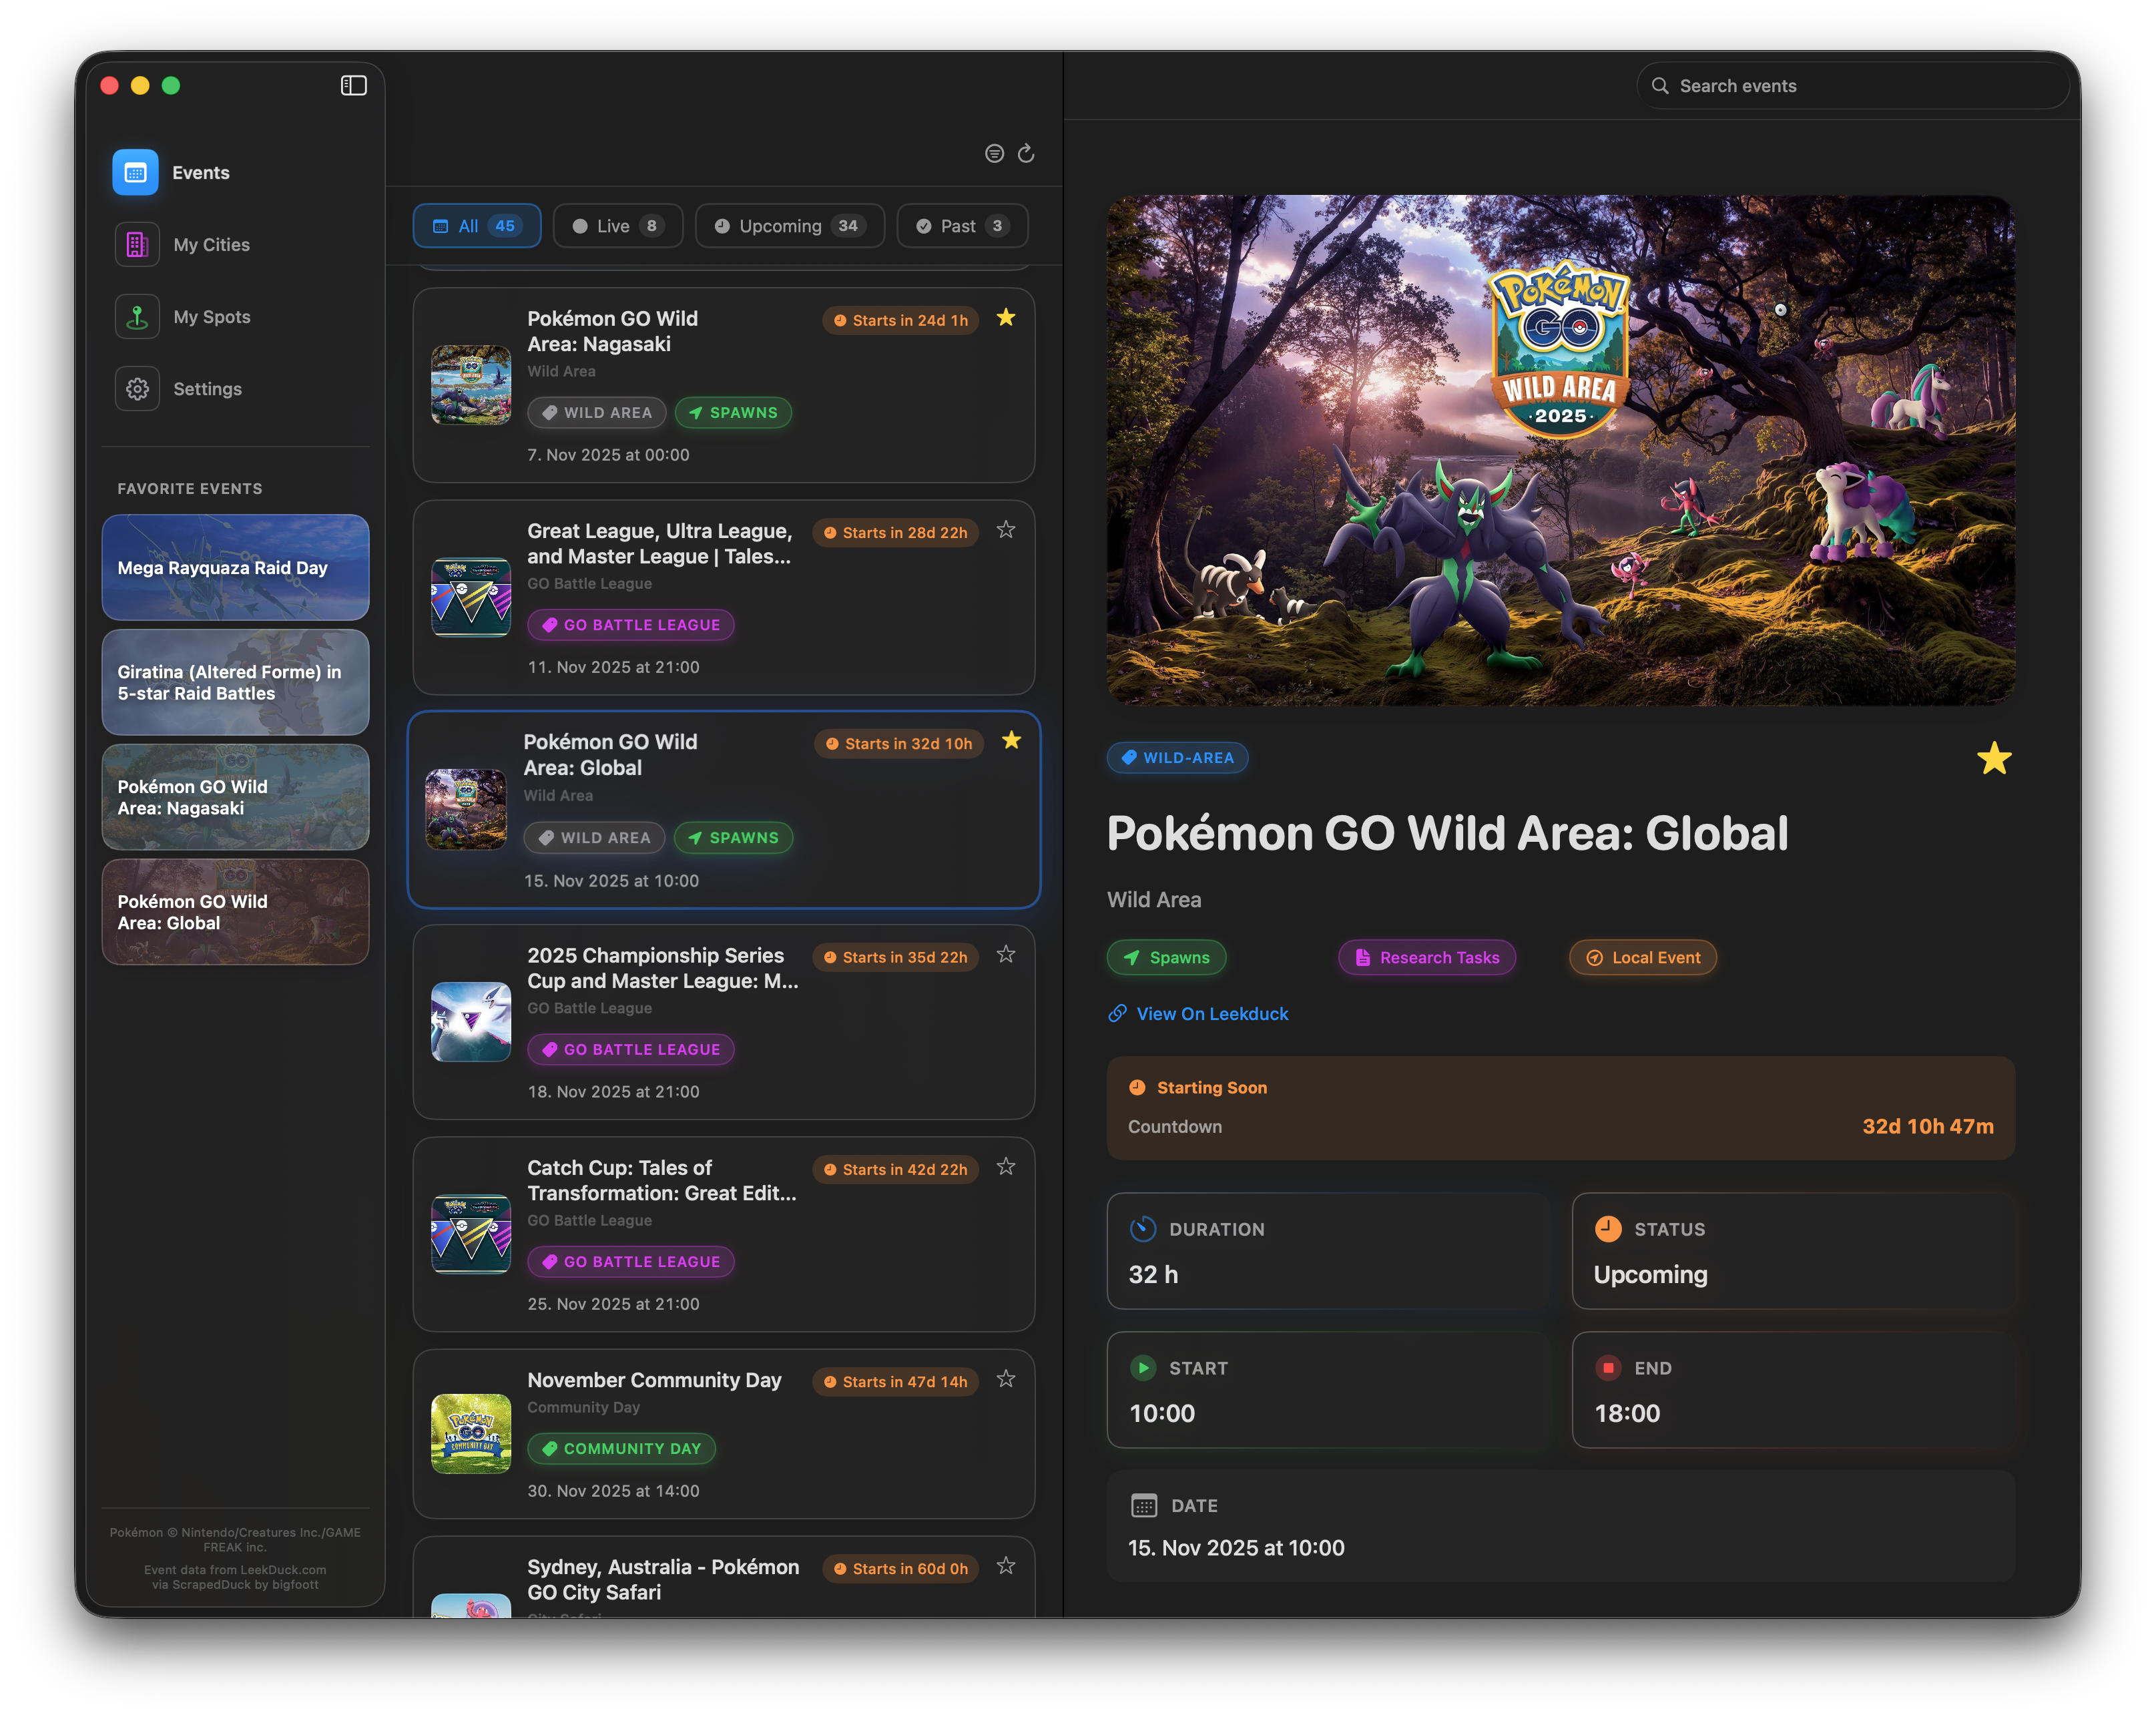The width and height of the screenshot is (2156, 1717).
Task: Switch to the Upcoming filter tab
Action: [x=789, y=226]
